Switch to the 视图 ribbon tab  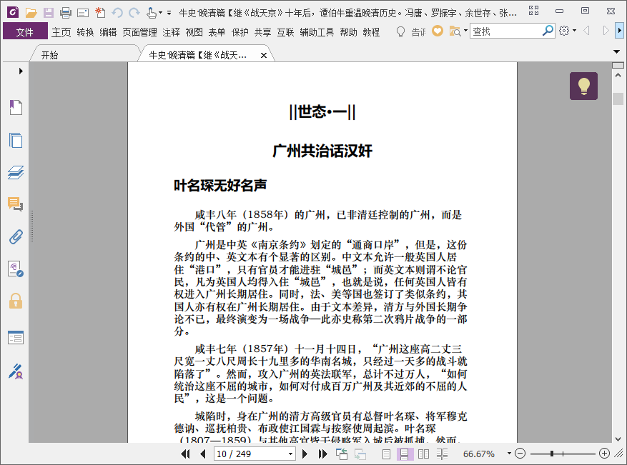(x=194, y=32)
